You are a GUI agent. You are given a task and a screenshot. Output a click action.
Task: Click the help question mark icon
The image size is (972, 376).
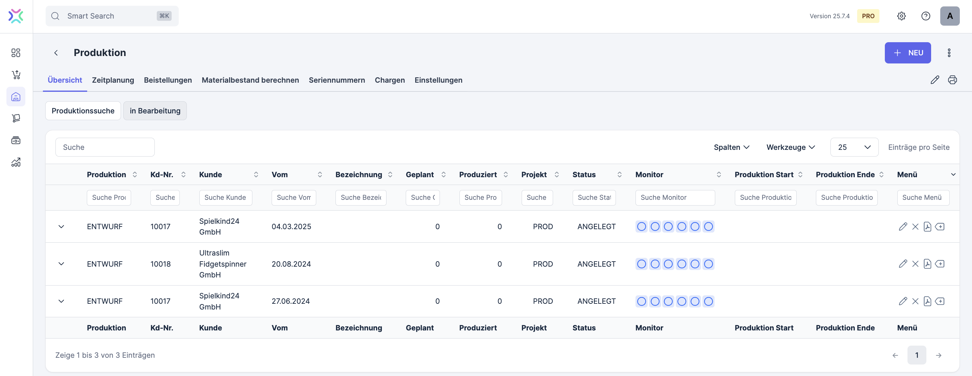tap(926, 16)
